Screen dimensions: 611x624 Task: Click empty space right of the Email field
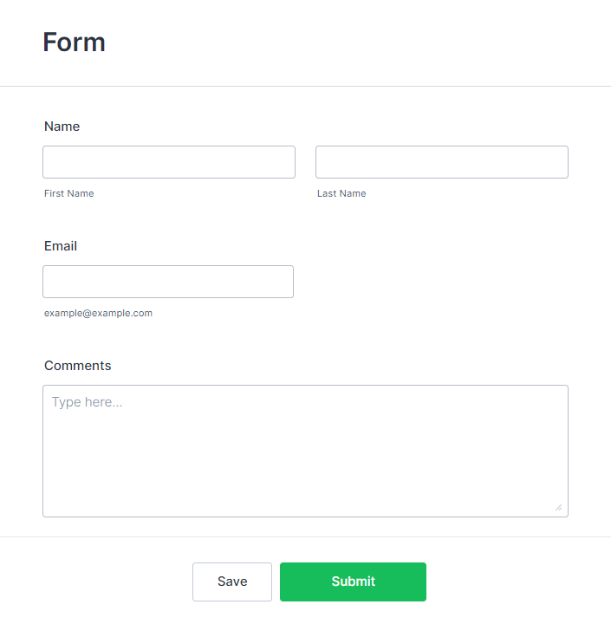[x=433, y=282]
